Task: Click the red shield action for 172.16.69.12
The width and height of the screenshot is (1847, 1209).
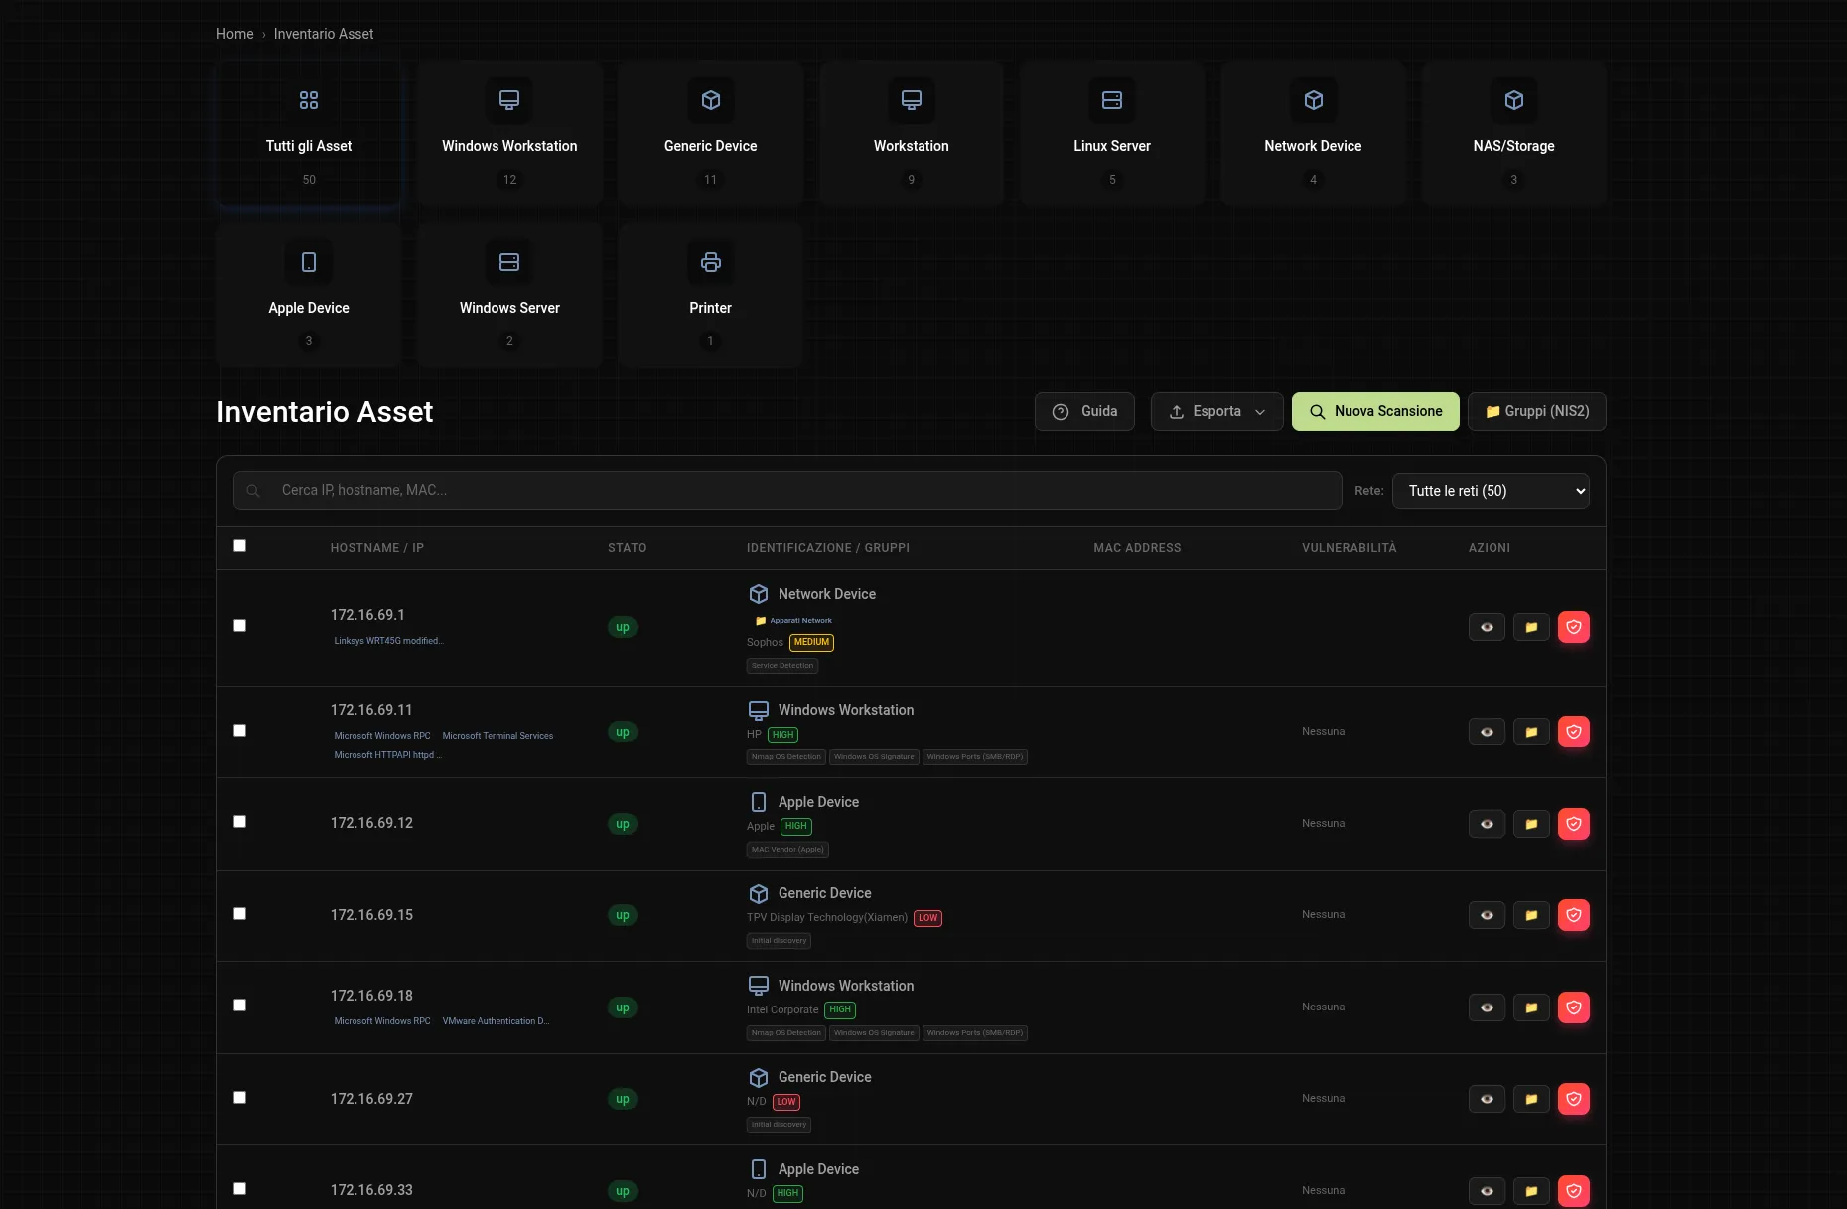Action: (x=1574, y=824)
